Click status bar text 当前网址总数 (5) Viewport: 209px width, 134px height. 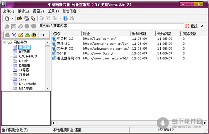(15, 130)
